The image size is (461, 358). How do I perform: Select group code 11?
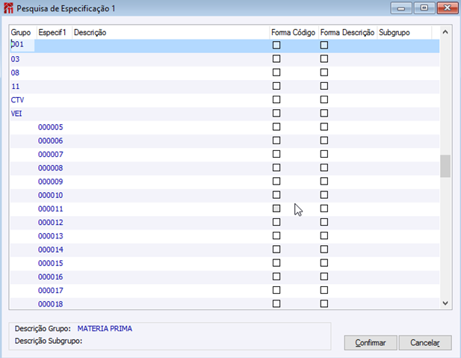15,87
